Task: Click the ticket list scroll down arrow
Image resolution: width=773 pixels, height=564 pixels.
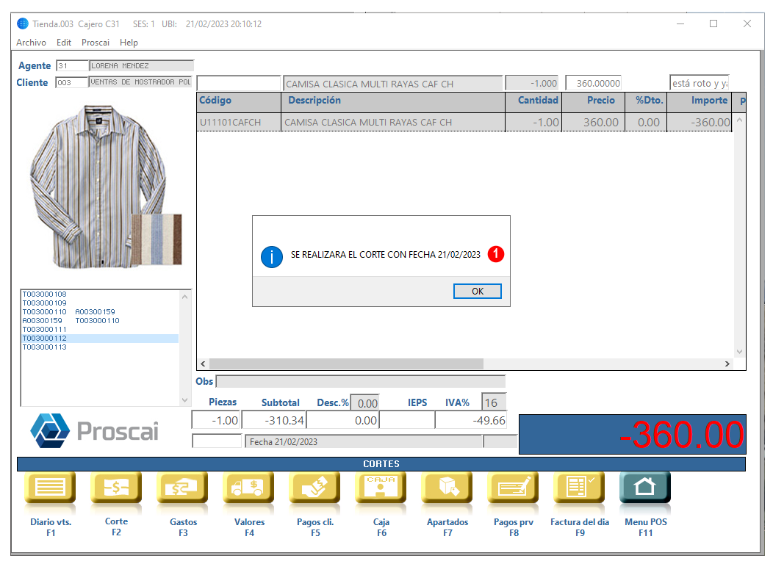Action: [x=185, y=400]
